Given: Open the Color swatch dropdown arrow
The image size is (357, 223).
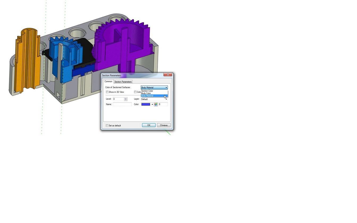Looking at the screenshot, I should pyautogui.click(x=152, y=104).
